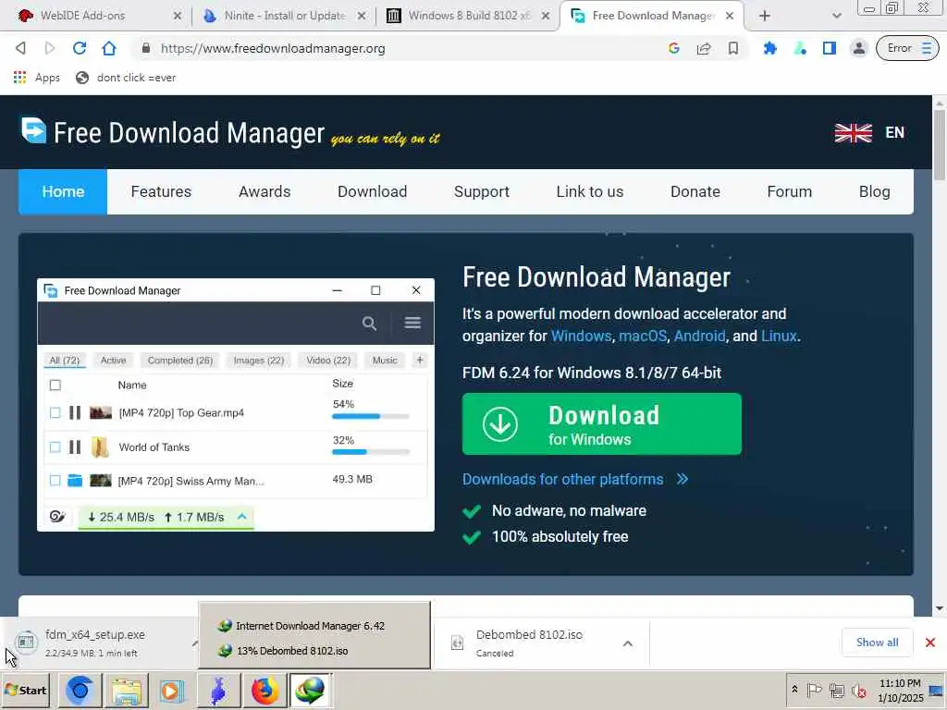Reload the page with the refresh icon
Viewport: 947px width, 710px height.
click(80, 48)
